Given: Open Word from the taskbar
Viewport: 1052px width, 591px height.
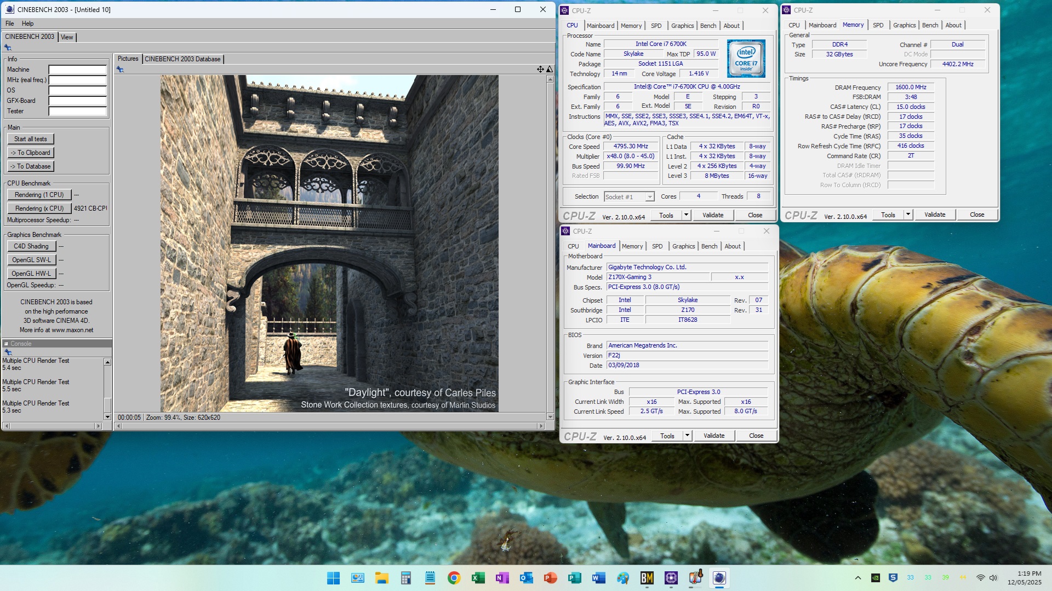Looking at the screenshot, I should [x=598, y=578].
